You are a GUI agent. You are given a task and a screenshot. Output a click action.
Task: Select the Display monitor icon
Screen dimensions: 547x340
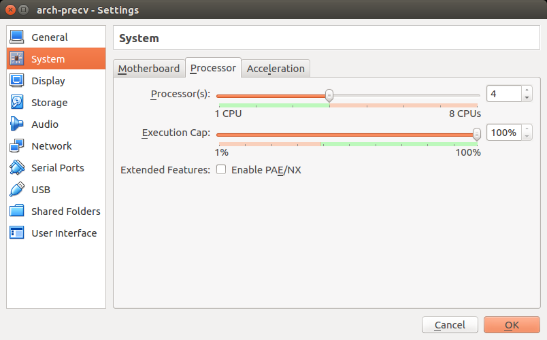pos(17,80)
